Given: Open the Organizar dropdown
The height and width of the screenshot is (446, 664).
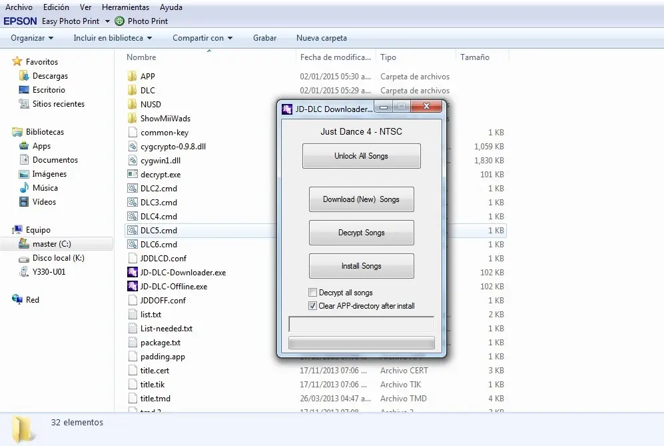Looking at the screenshot, I should coord(32,38).
